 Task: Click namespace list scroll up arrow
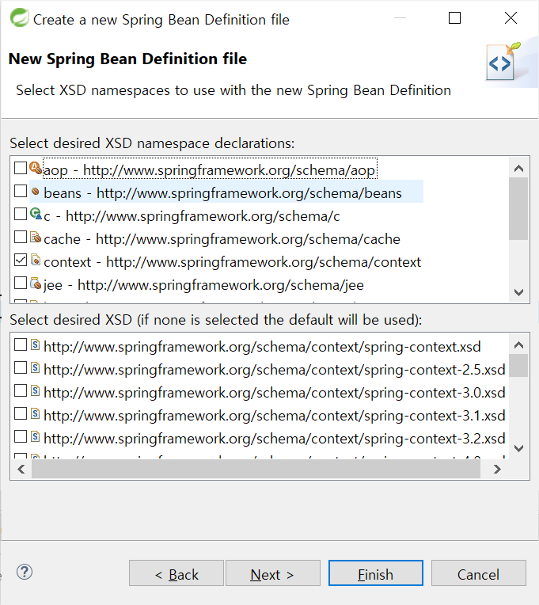[x=518, y=168]
